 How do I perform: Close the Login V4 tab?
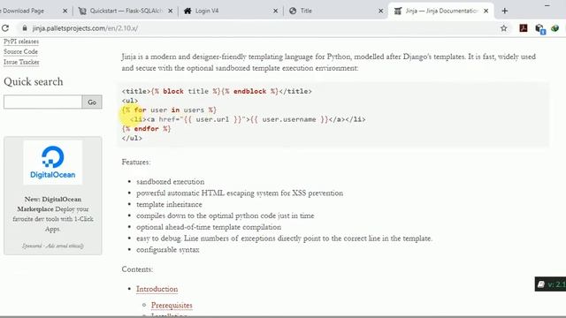[x=275, y=11]
